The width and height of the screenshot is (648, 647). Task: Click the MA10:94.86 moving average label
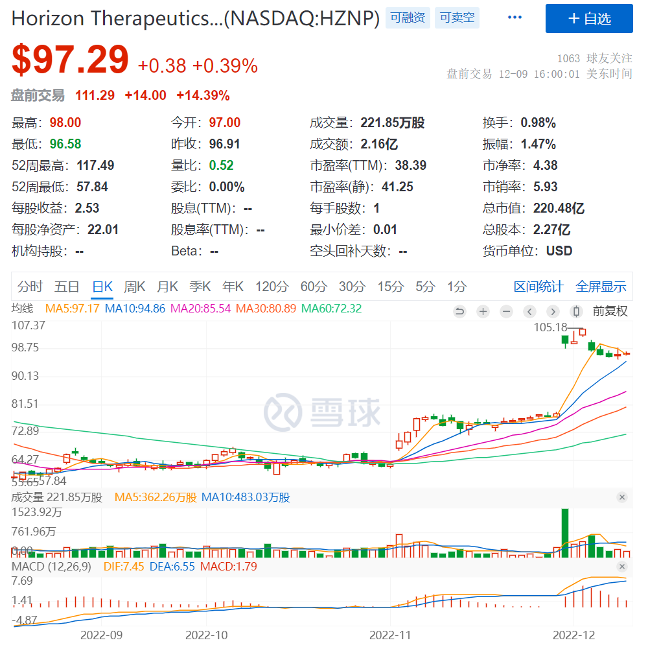[x=135, y=309]
